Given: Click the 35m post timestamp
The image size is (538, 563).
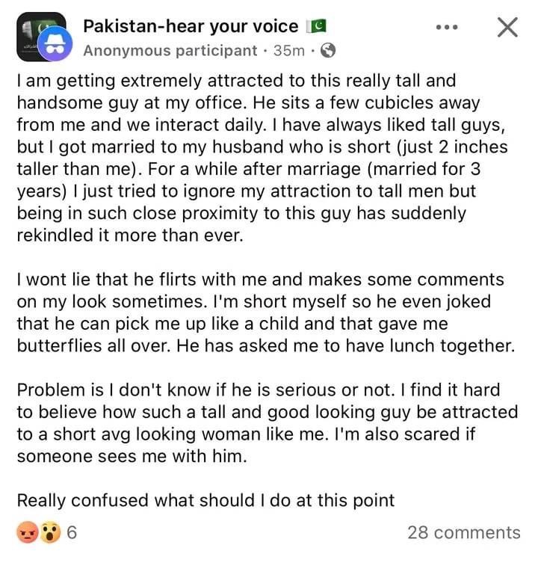Looking at the screenshot, I should point(288,51).
